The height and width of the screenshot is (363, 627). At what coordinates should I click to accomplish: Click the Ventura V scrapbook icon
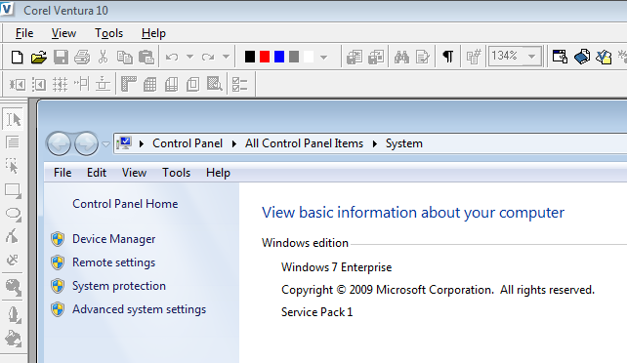tap(604, 57)
